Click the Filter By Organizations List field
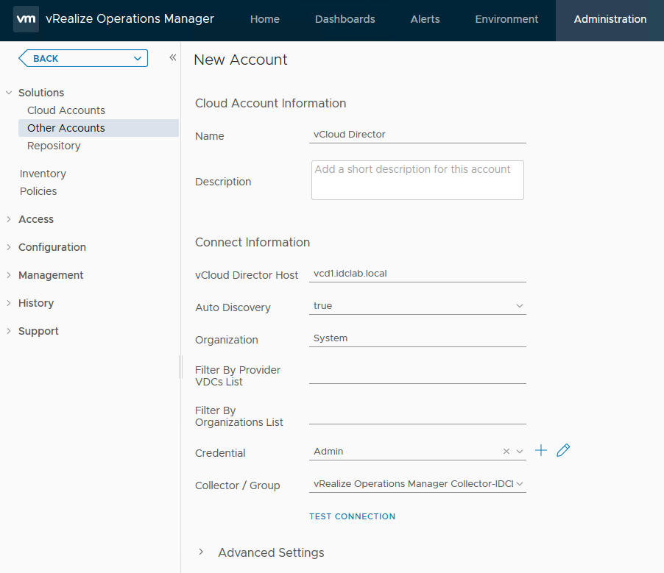664x573 pixels. point(417,416)
